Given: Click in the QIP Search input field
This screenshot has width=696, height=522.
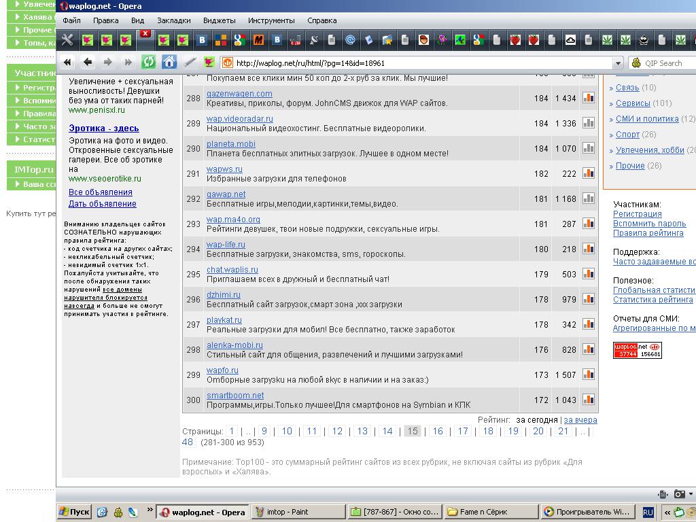Looking at the screenshot, I should pyautogui.click(x=669, y=63).
